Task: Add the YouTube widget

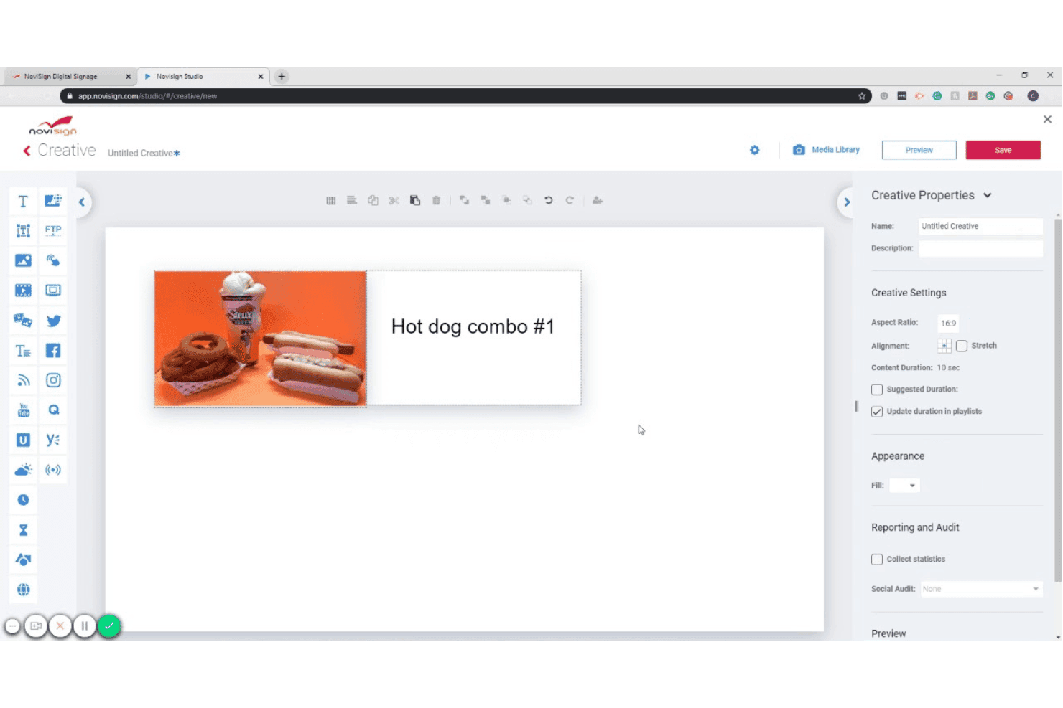Action: pos(23,410)
